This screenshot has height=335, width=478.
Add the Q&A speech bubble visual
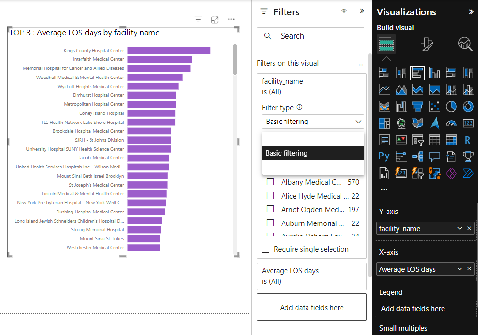[434, 157]
